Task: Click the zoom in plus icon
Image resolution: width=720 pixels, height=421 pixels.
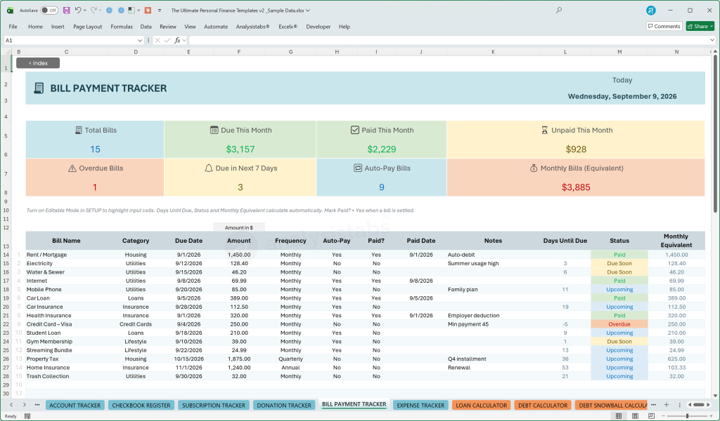Action: click(712, 416)
